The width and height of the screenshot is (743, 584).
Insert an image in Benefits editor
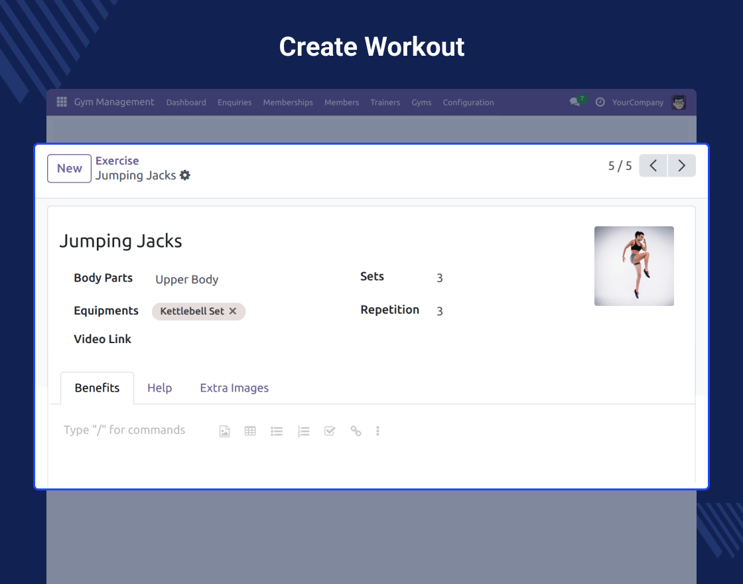pyautogui.click(x=225, y=431)
